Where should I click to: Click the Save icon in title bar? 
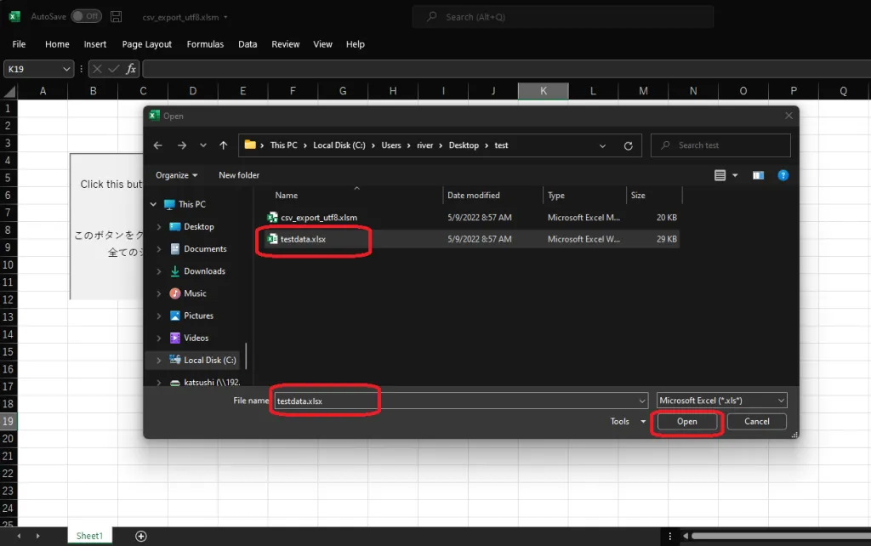[x=117, y=17]
